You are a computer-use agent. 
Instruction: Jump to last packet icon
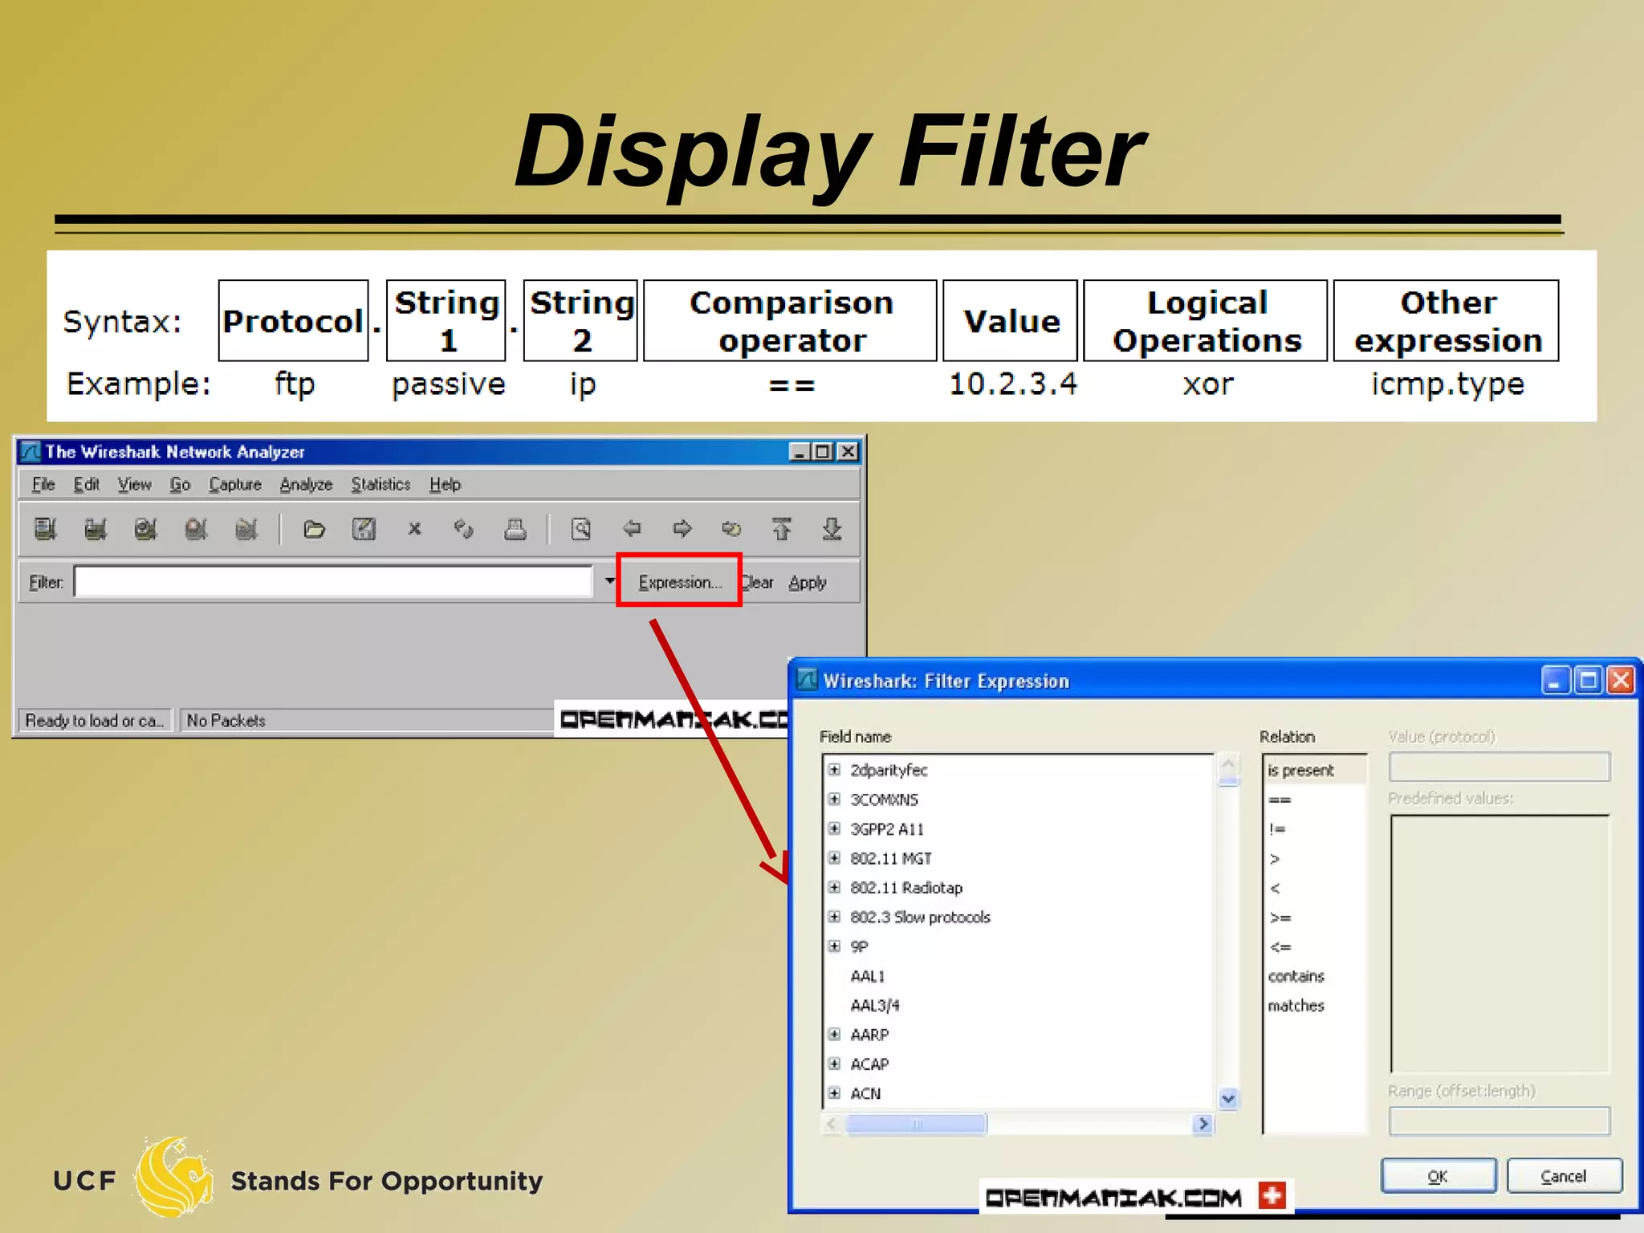coord(832,529)
